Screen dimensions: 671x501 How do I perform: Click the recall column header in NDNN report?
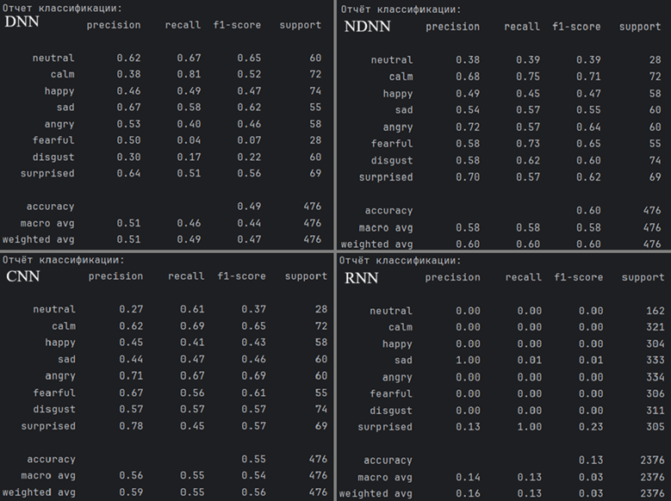click(522, 27)
